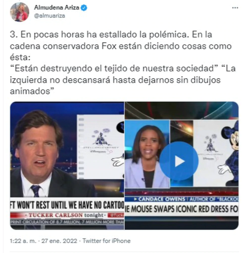Open Almudena Ariza's profile avatar
Screen dimensions: 244x253
[x=20, y=12]
